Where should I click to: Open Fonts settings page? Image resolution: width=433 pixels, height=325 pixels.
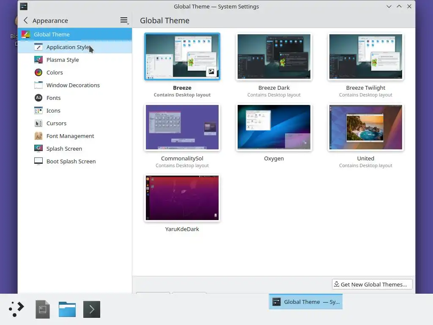[75, 98]
